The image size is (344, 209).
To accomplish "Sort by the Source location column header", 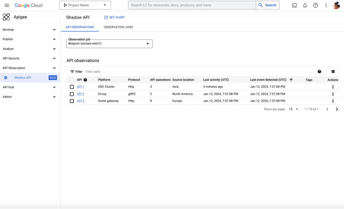I will pyautogui.click(x=183, y=80).
